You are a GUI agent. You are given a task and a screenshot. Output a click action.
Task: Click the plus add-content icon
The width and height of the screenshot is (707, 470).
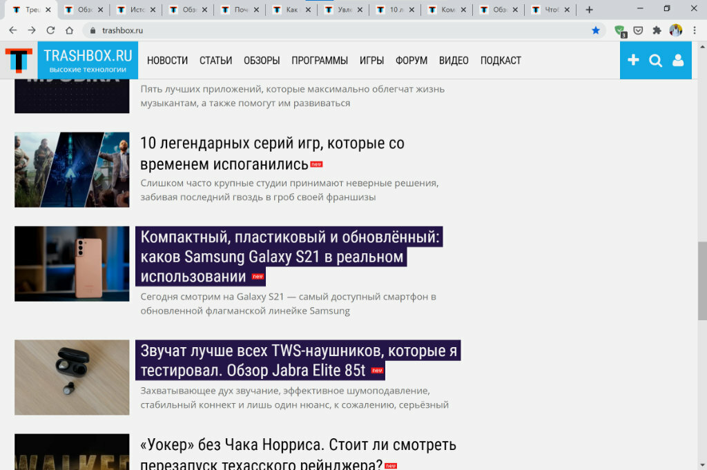pos(633,60)
